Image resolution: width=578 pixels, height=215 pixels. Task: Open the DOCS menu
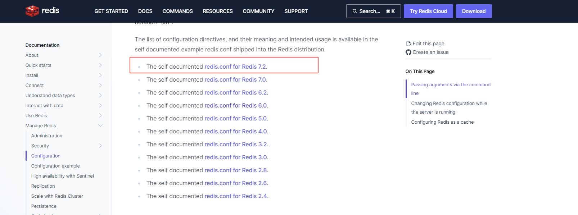coord(145,11)
